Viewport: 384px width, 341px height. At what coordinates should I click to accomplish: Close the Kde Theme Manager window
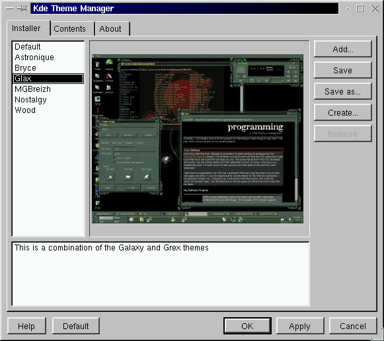tap(375, 9)
